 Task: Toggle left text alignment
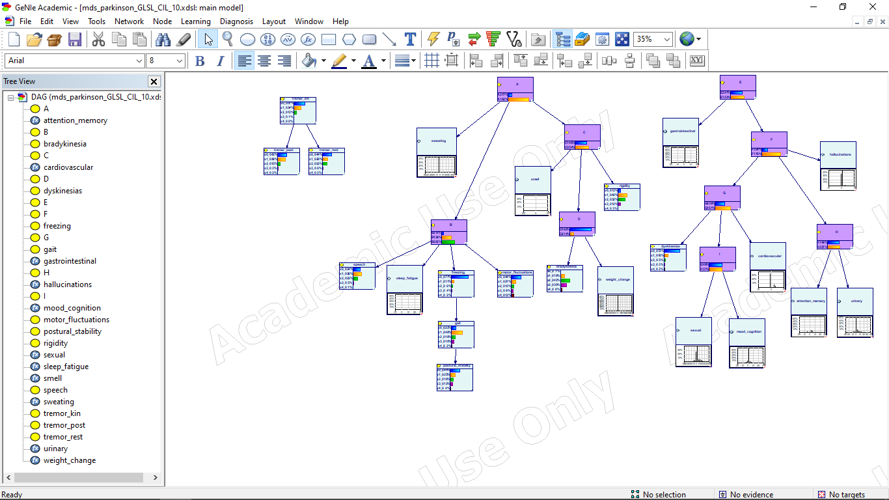(x=244, y=61)
